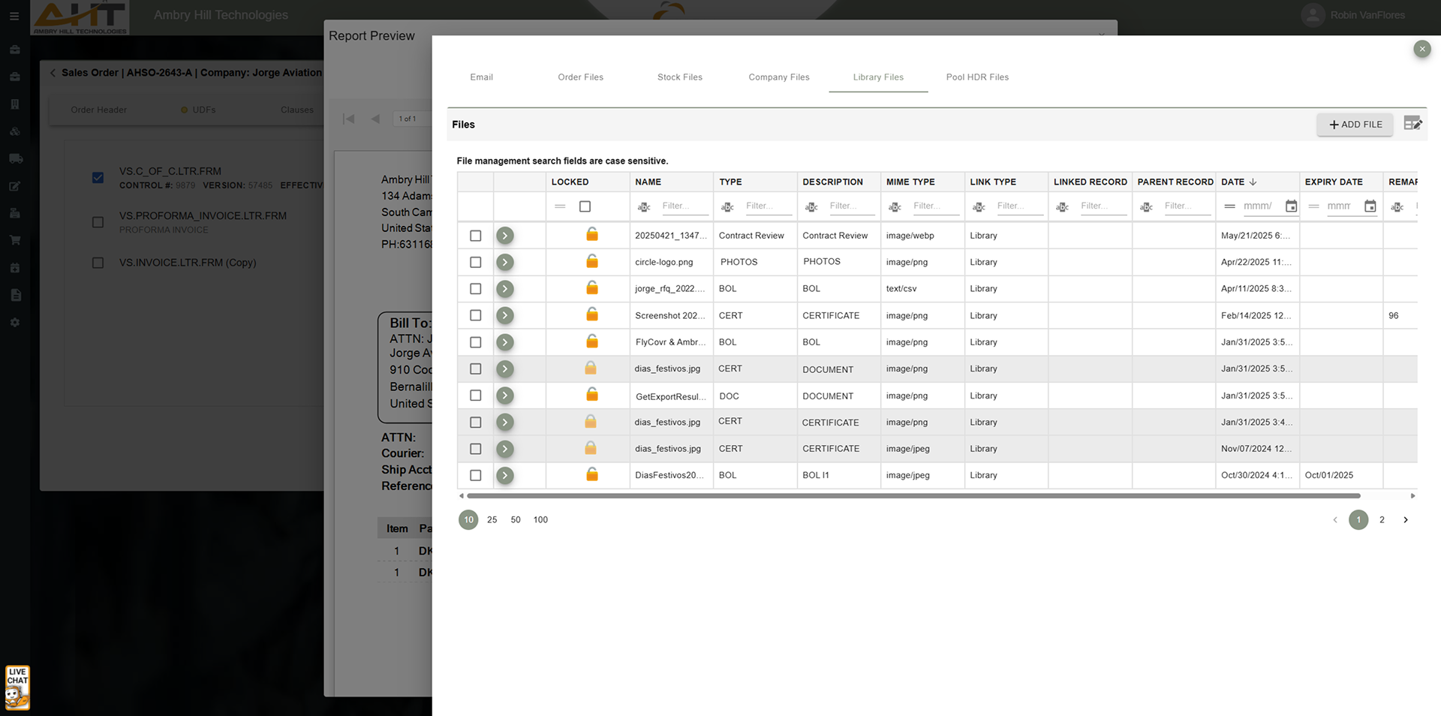Open the expiry date calendar picker
The height and width of the screenshot is (716, 1441).
click(1370, 206)
